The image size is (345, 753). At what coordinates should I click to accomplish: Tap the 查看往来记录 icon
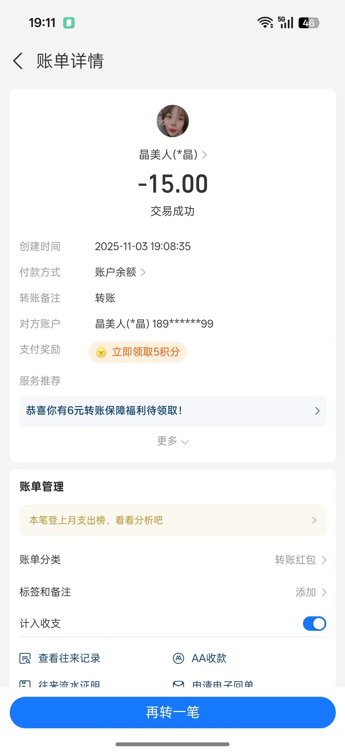(x=25, y=658)
